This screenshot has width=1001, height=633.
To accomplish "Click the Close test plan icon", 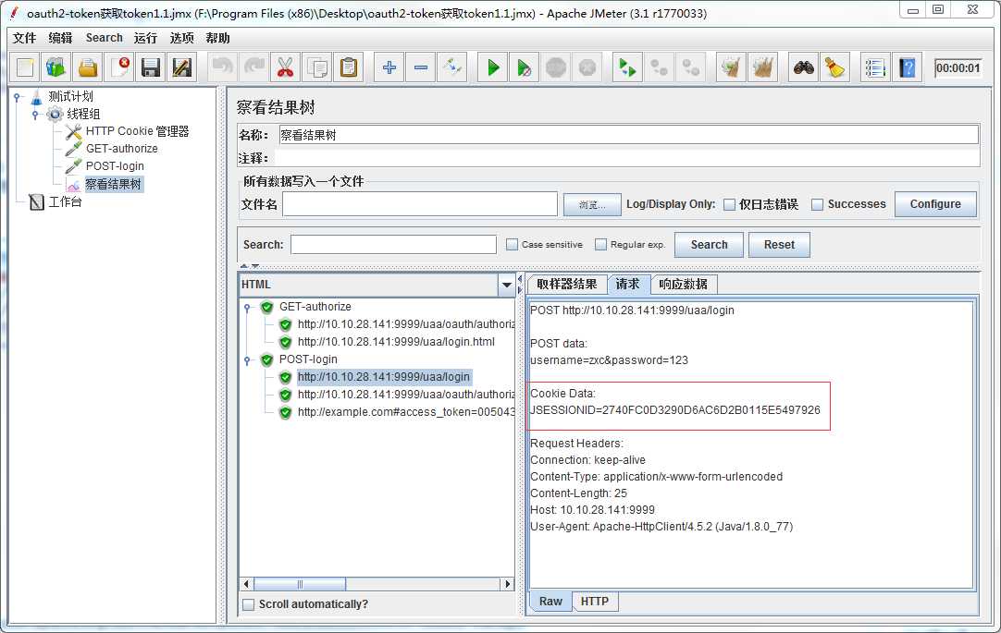I will [x=119, y=67].
